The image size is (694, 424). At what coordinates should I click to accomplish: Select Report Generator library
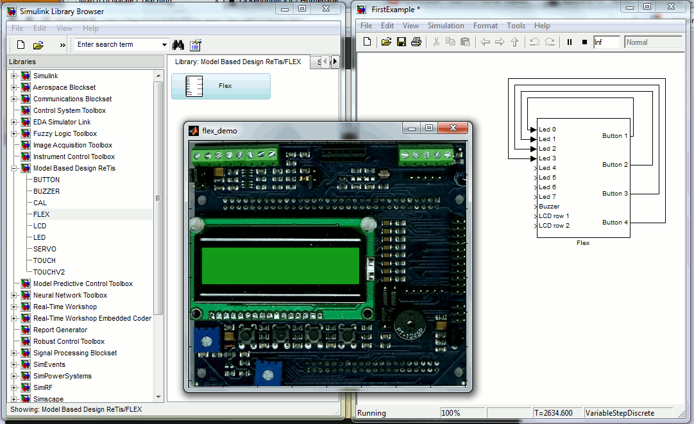point(60,330)
